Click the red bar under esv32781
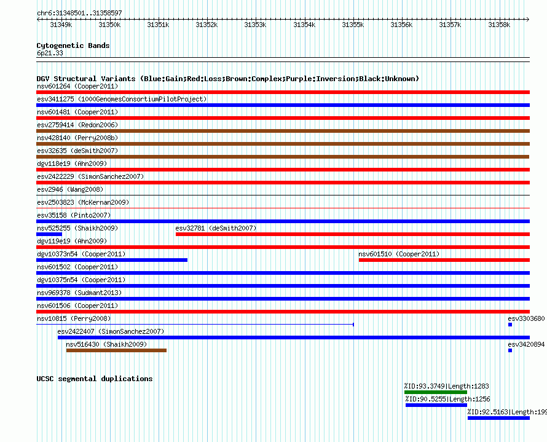This screenshot has height=442, width=547. [353, 234]
